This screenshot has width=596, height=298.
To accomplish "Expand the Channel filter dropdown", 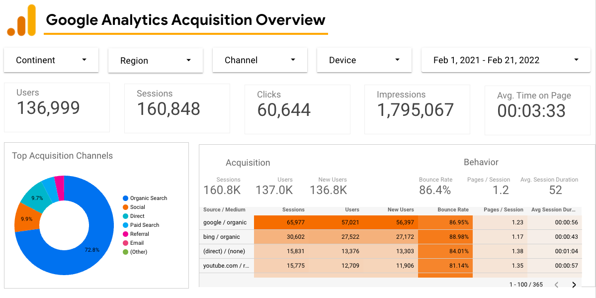I will [x=260, y=60].
